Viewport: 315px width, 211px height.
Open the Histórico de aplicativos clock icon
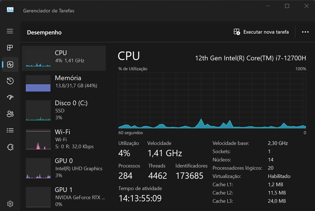(10, 81)
